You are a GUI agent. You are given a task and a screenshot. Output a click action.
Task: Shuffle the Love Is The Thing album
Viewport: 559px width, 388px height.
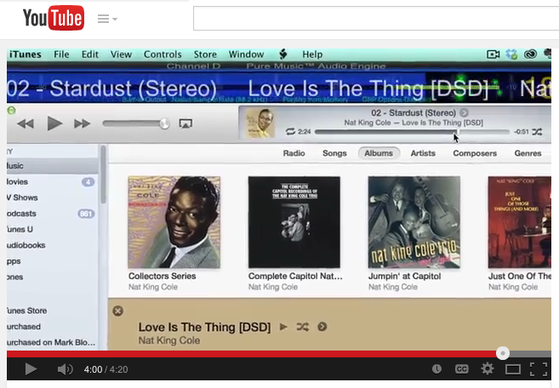[303, 327]
